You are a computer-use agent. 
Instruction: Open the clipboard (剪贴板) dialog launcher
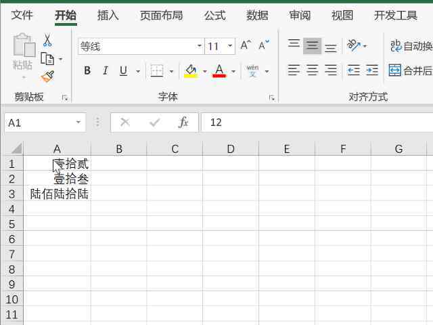coord(65,97)
